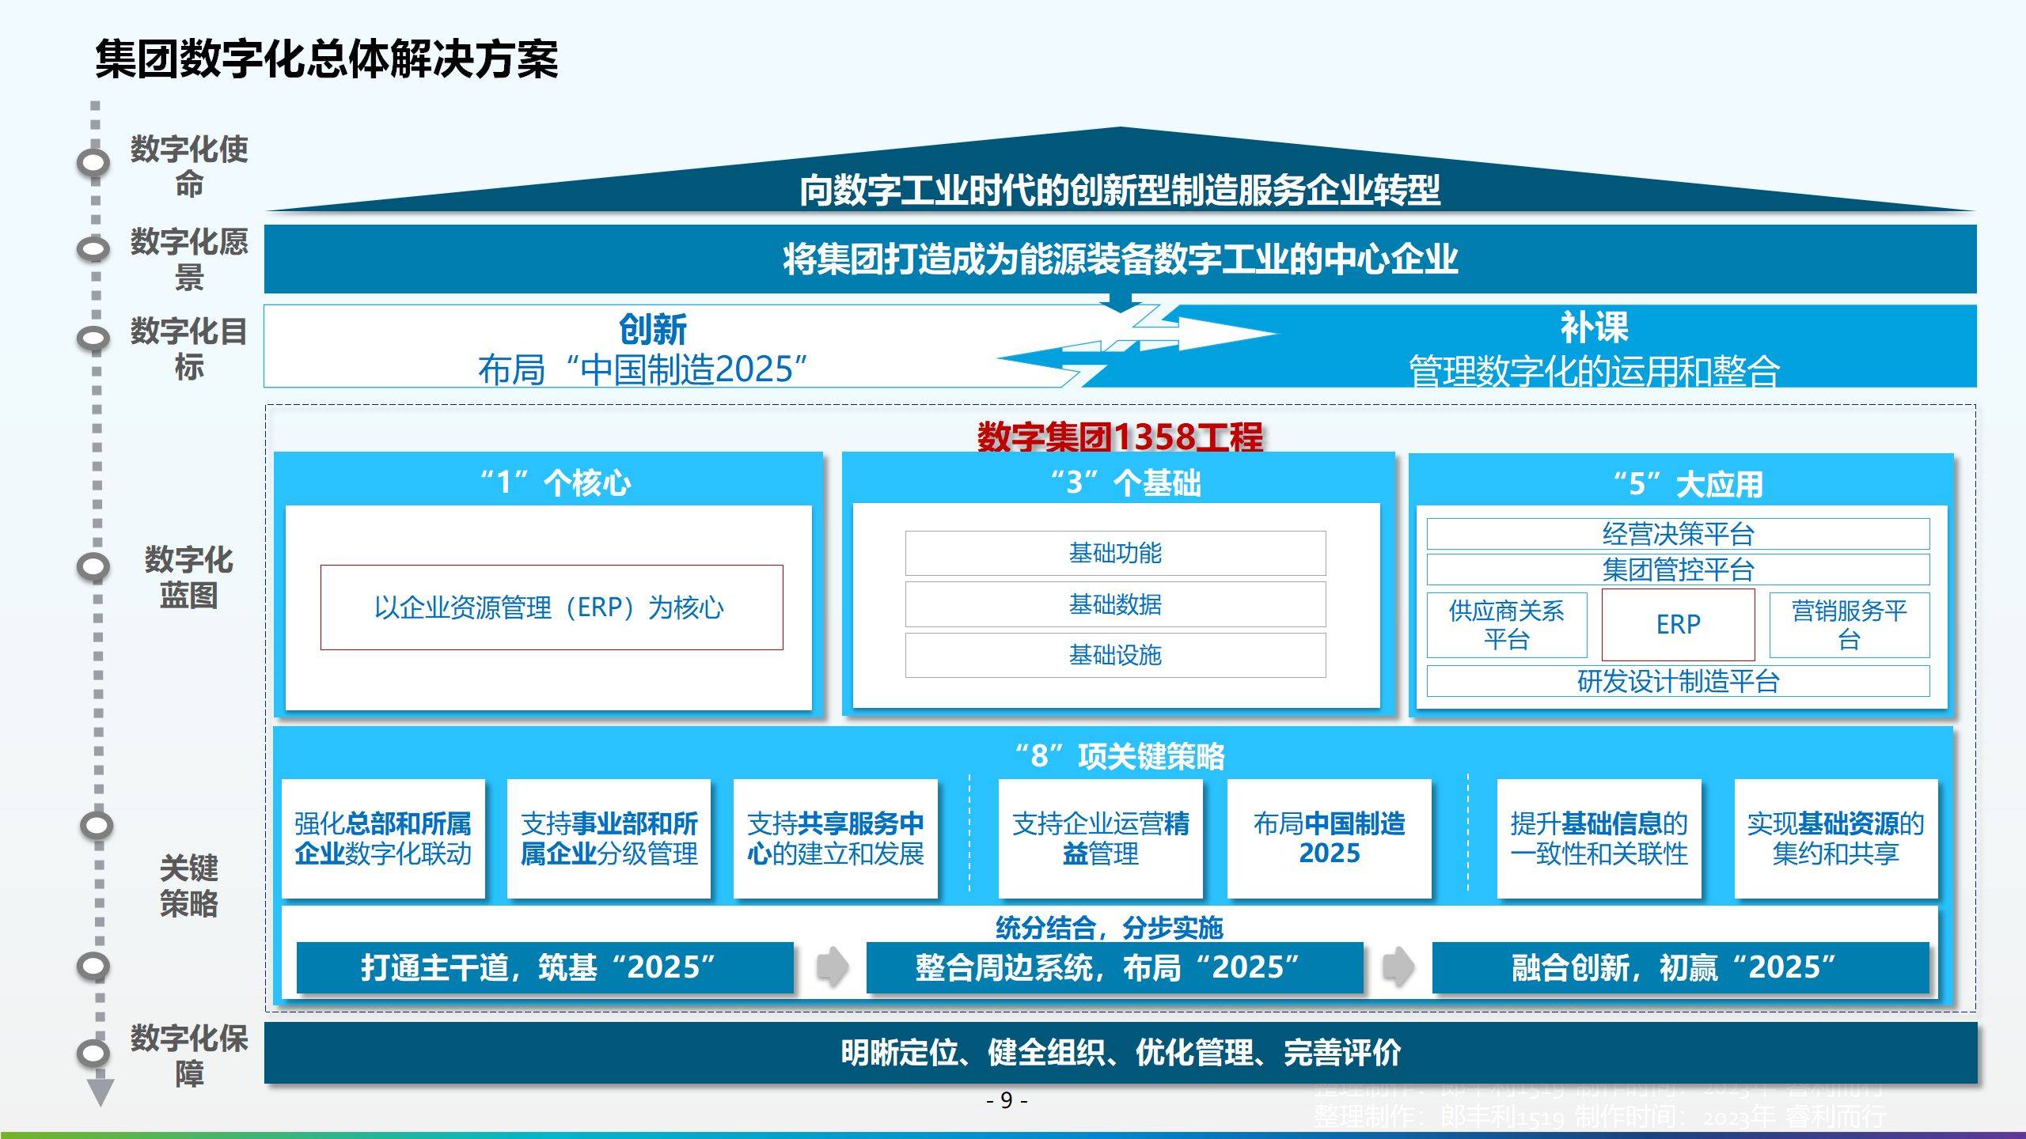Click the text 统分结合，分步实施
Viewport: 2026px width, 1139px height.
[1110, 927]
